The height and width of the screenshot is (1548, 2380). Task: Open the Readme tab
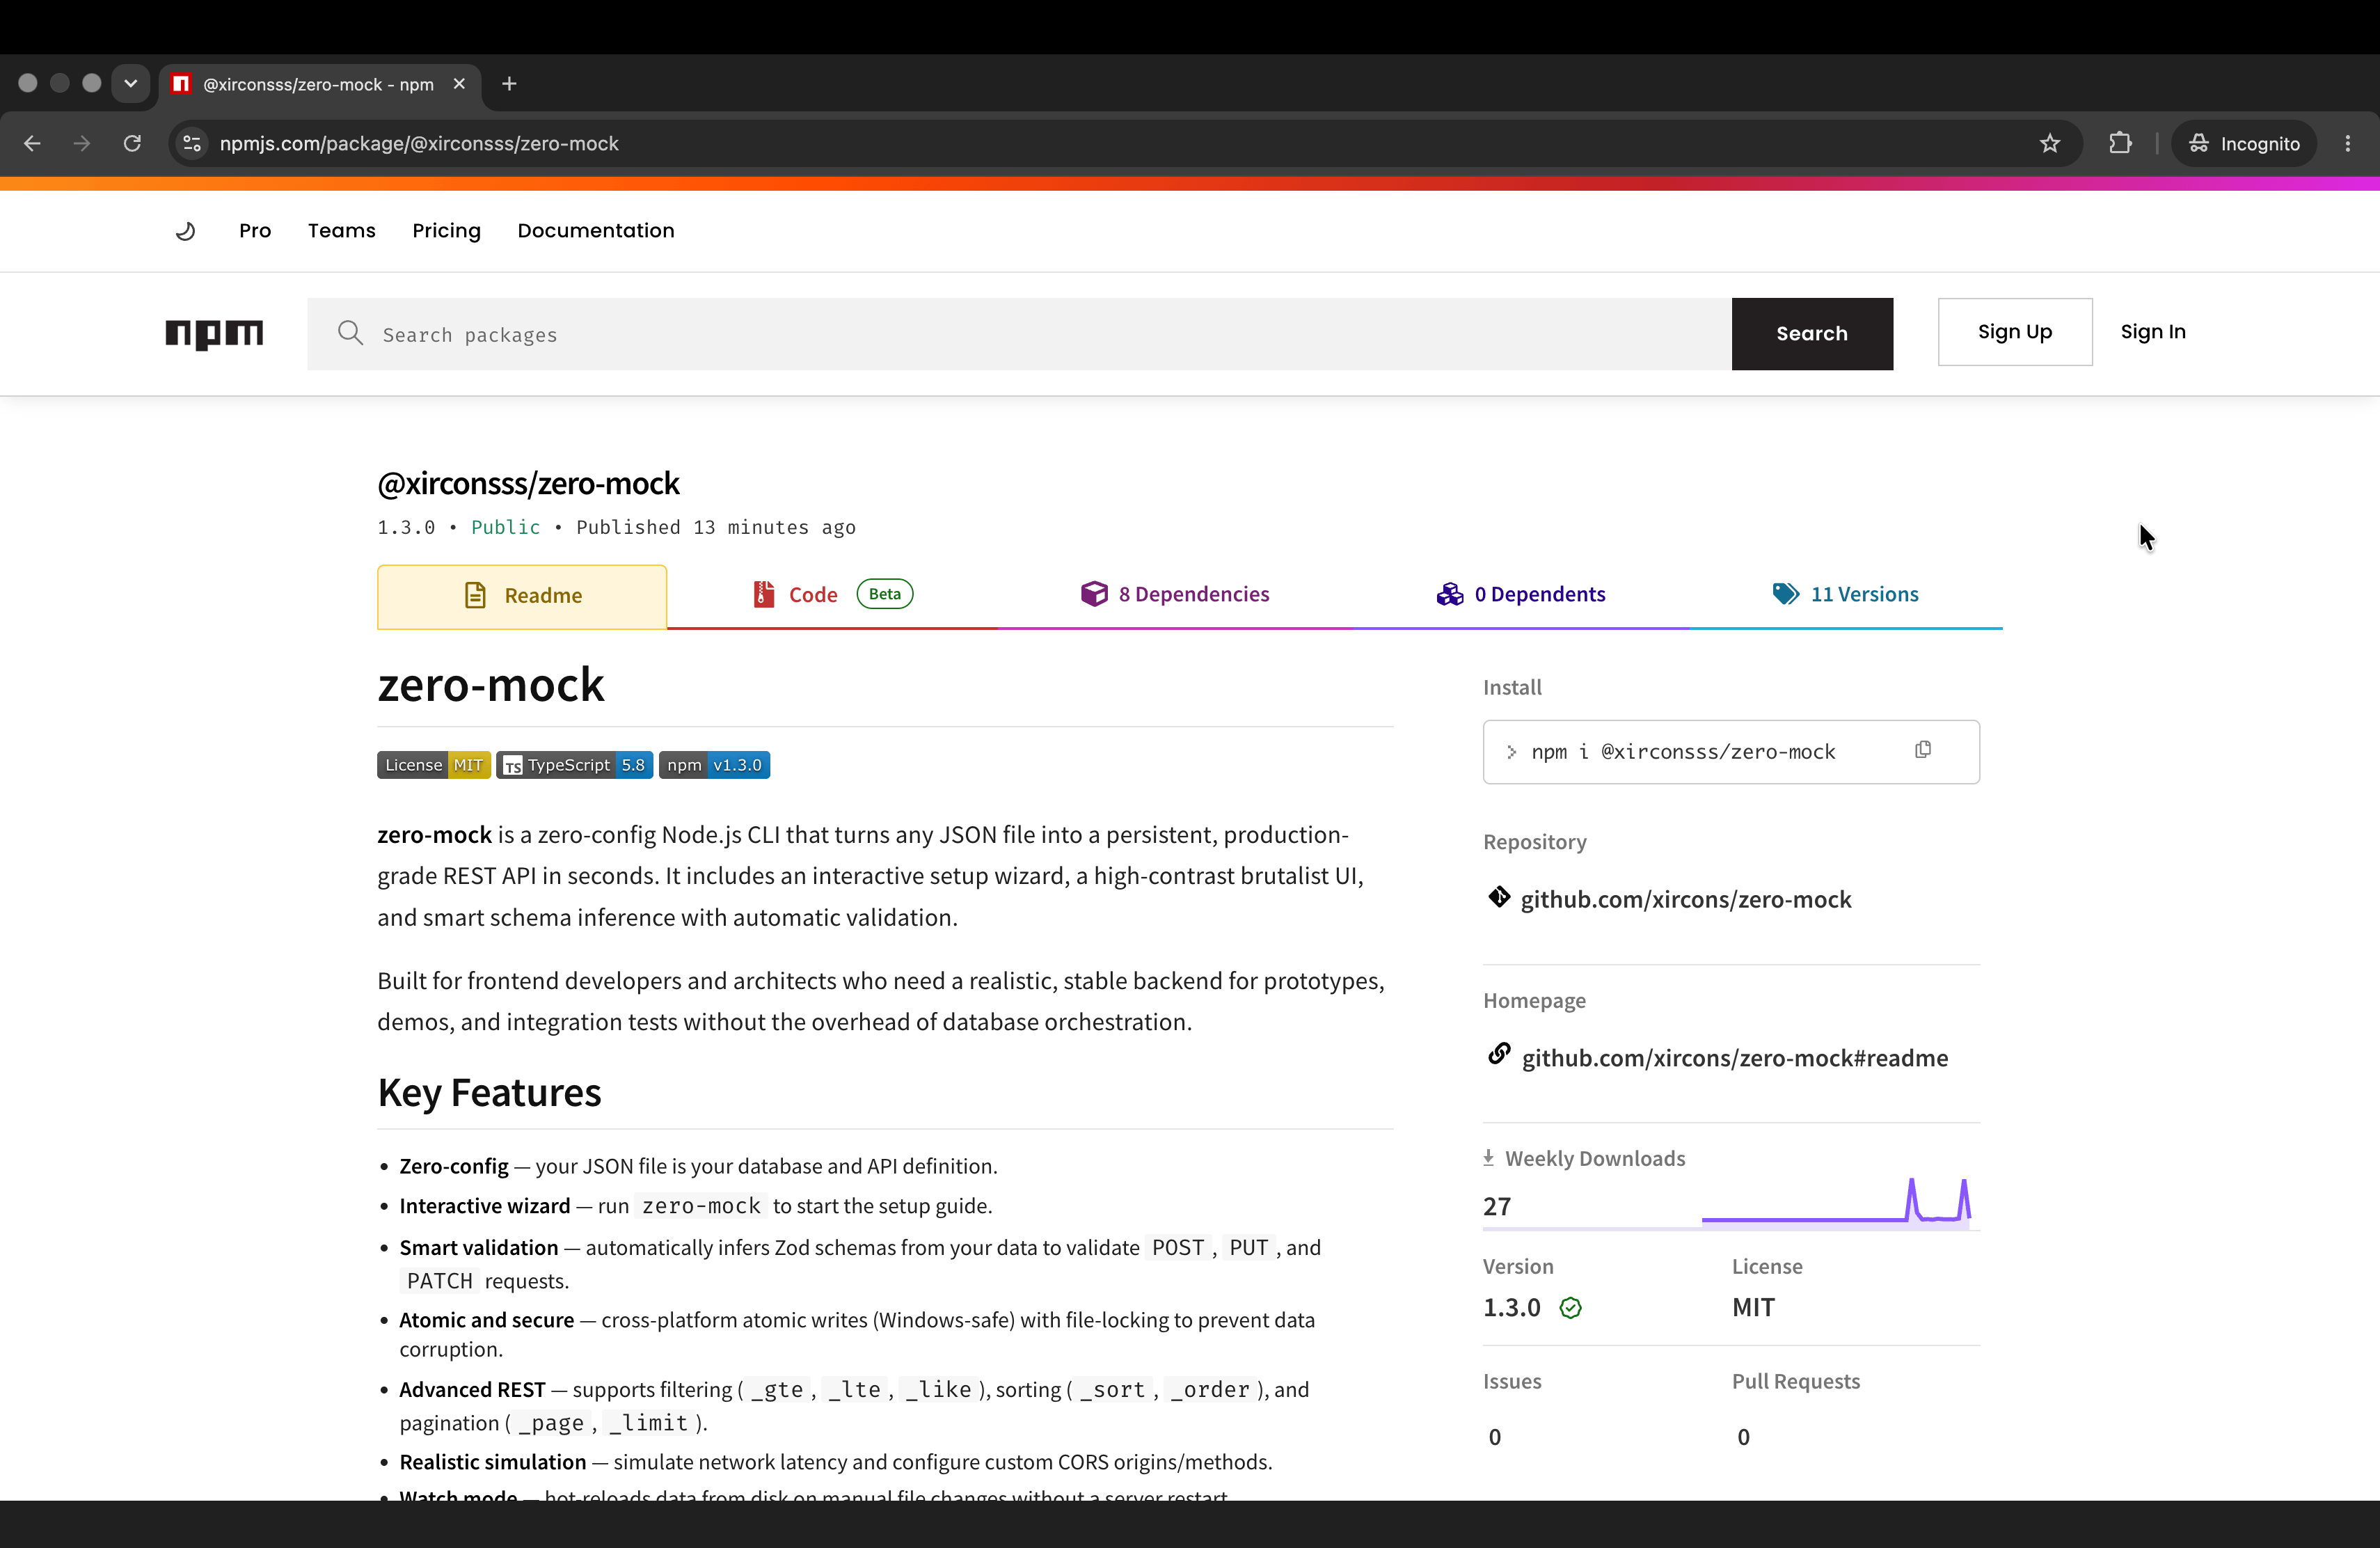point(522,596)
